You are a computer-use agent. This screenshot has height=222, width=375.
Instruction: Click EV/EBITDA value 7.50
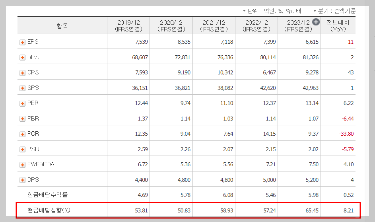[313, 164]
